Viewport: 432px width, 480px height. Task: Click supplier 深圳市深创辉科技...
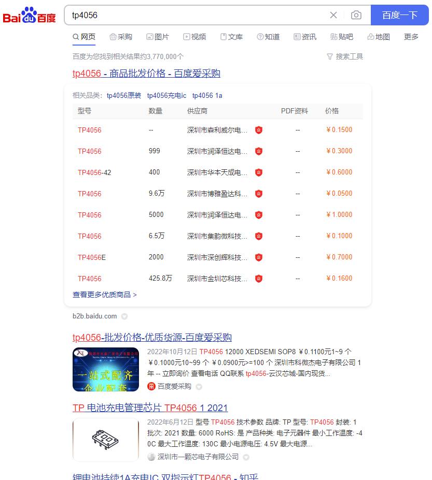tap(217, 257)
